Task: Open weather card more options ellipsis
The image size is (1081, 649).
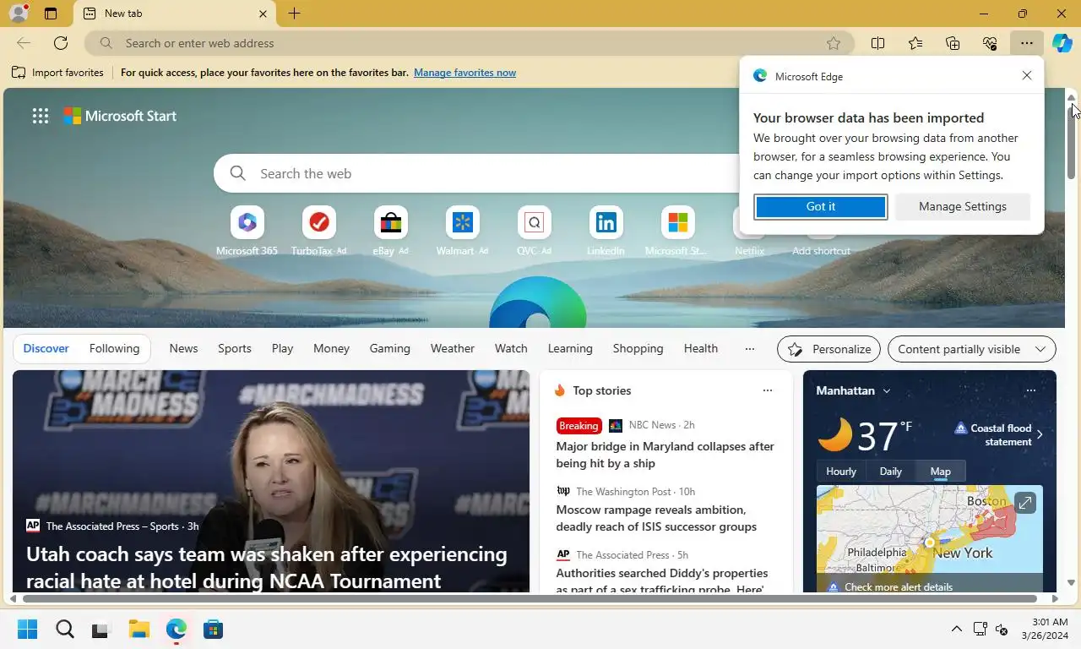Action: tap(1030, 390)
